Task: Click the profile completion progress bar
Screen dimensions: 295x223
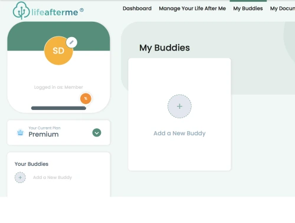Action: point(58,108)
